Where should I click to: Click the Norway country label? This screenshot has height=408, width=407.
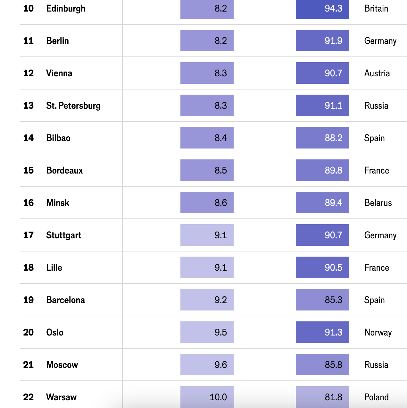(378, 332)
